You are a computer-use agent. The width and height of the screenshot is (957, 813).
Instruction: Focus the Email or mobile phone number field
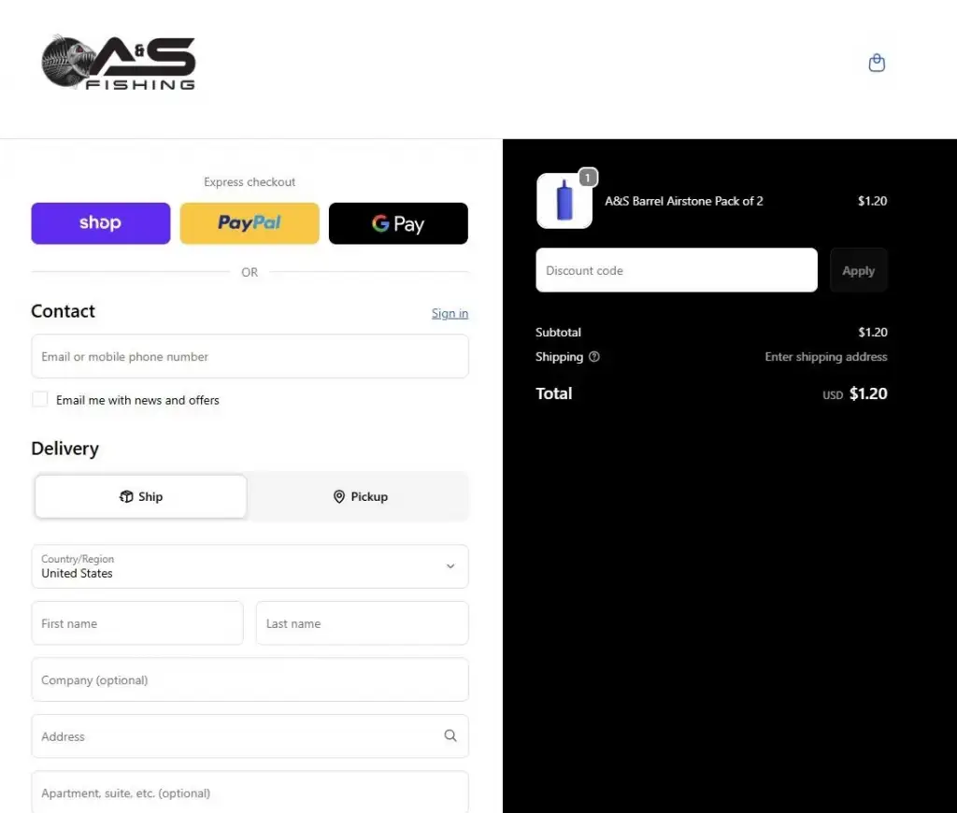[250, 356]
